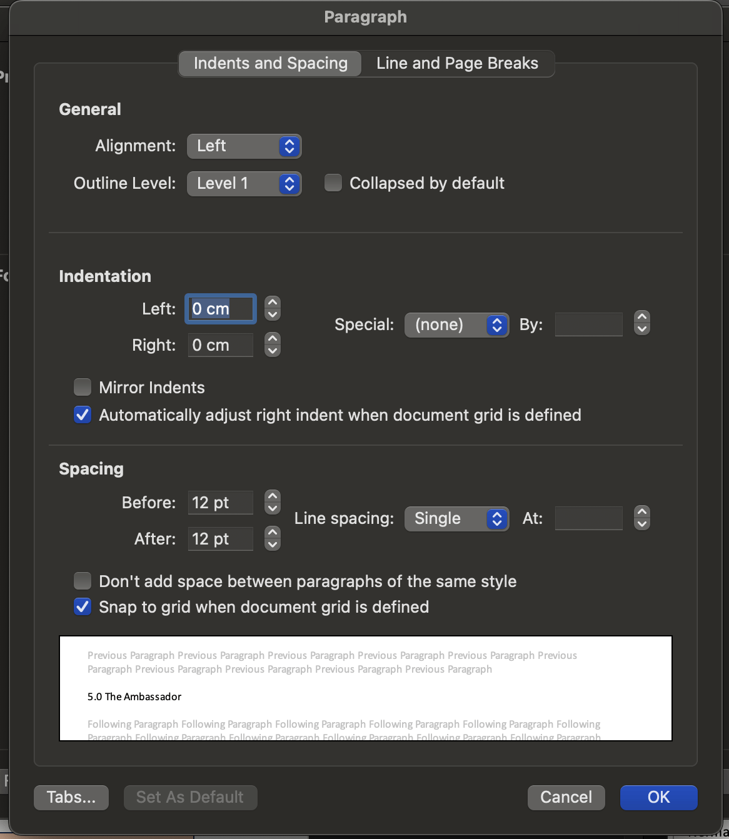The image size is (729, 839).
Task: Click the Tabs... button
Action: click(71, 798)
